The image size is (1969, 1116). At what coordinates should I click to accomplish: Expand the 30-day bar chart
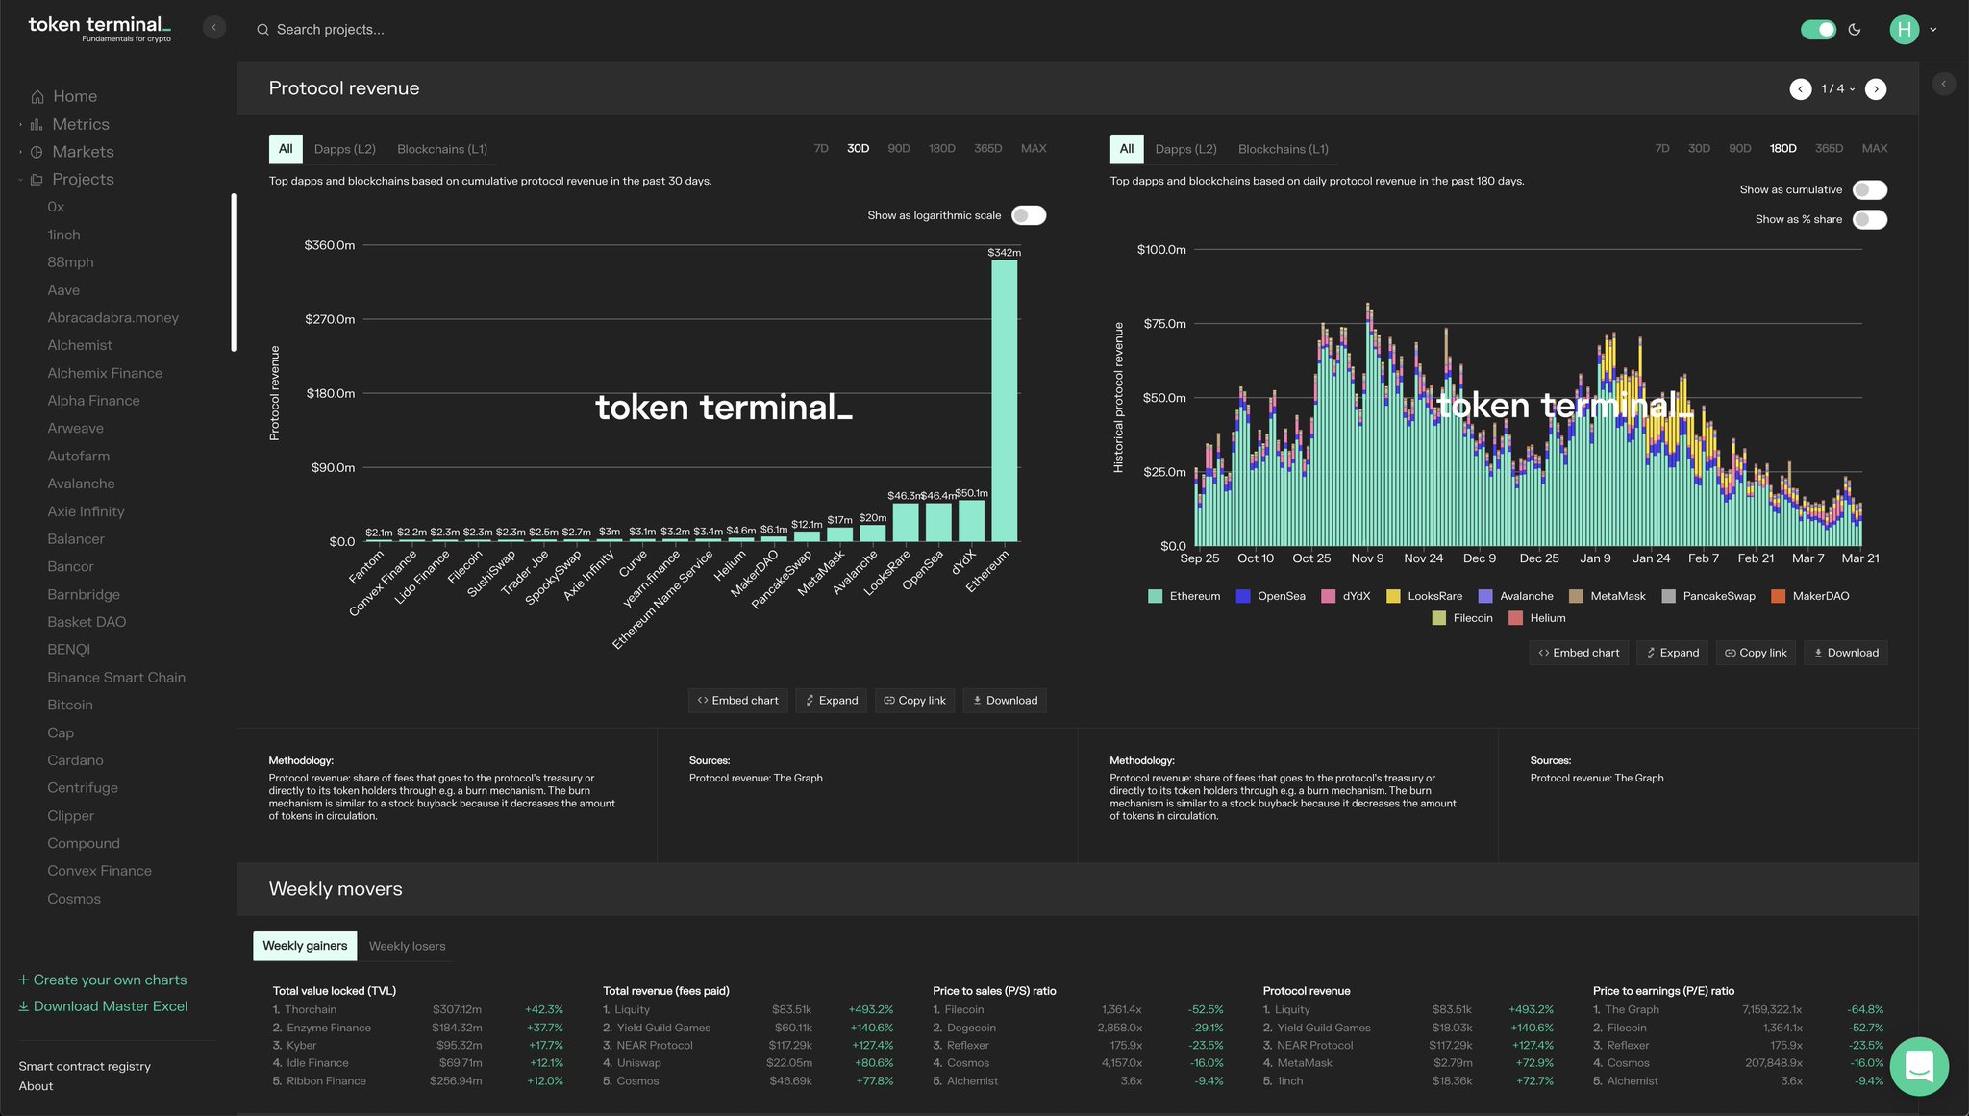(x=832, y=701)
